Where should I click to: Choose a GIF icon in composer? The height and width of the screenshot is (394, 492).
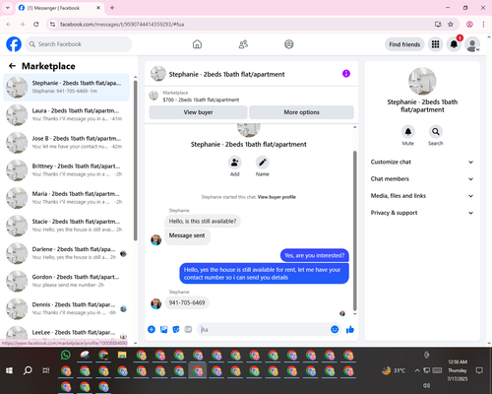(x=188, y=329)
